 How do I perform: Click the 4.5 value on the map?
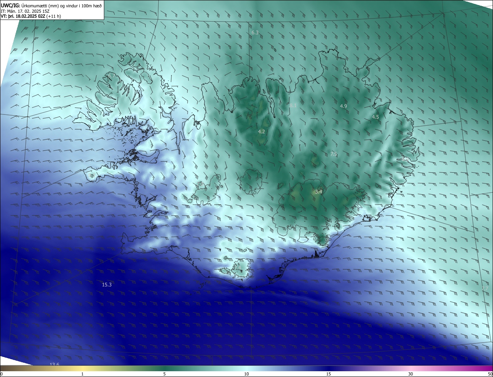tap(376, 117)
